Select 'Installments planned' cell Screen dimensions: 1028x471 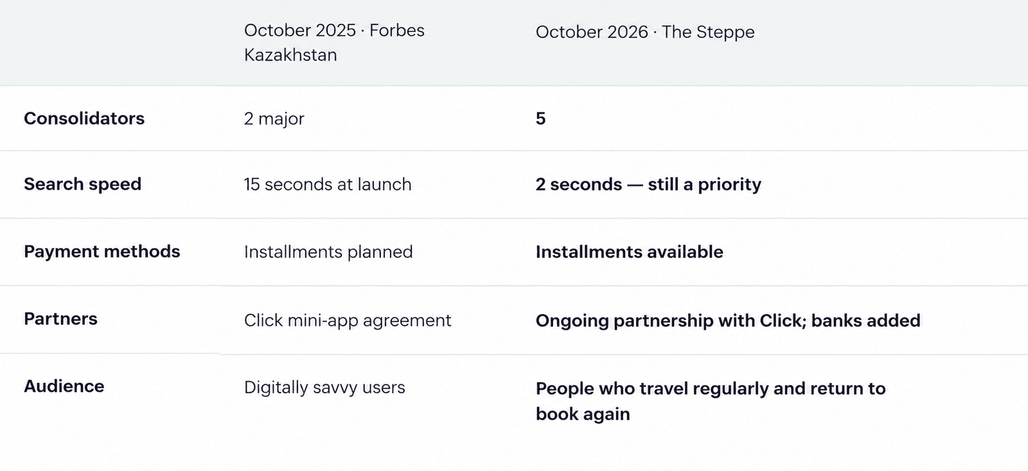pos(328,252)
